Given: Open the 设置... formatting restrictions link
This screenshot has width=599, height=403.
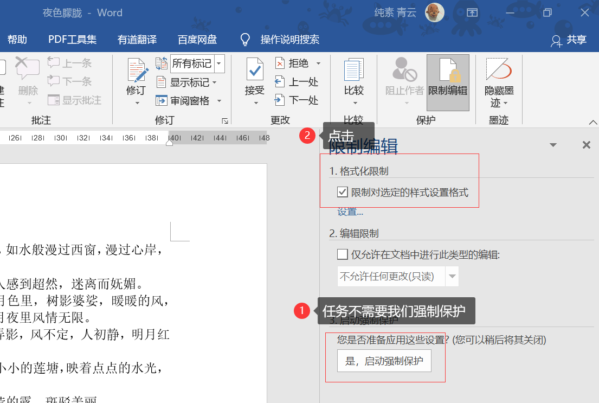Looking at the screenshot, I should (x=350, y=212).
